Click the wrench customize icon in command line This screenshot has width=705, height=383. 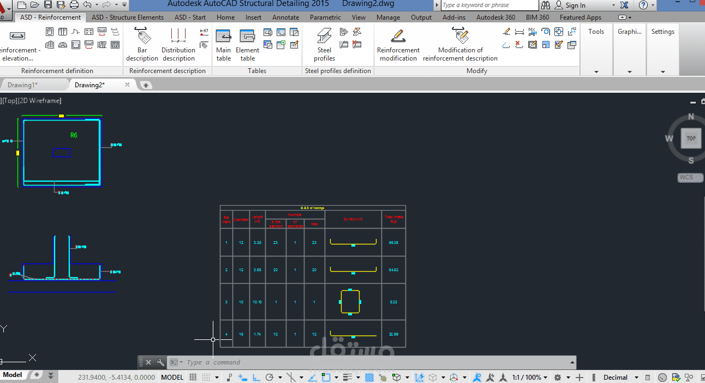(x=160, y=362)
